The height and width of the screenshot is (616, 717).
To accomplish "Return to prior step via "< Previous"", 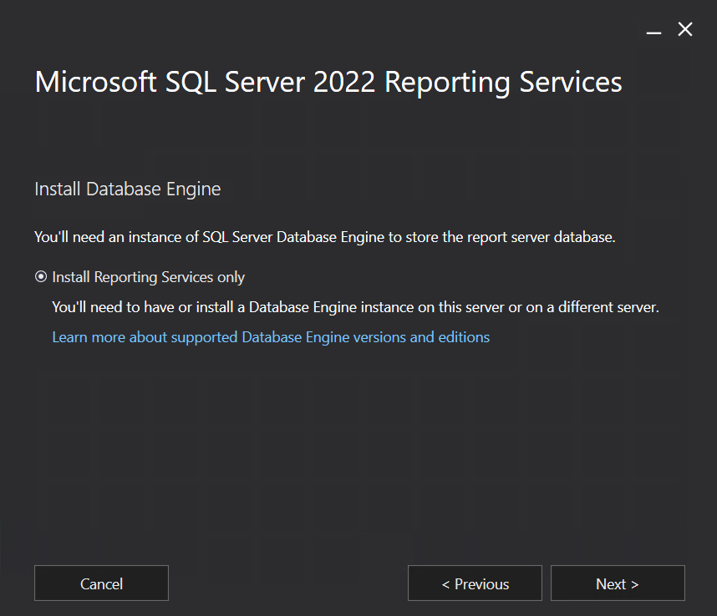I will coord(475,583).
